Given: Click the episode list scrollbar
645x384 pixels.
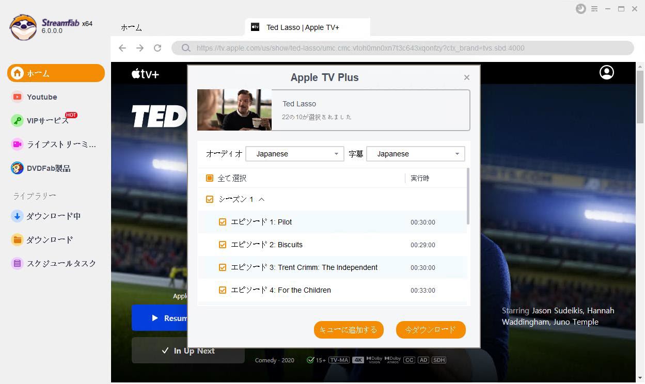Looking at the screenshot, I should tap(468, 196).
